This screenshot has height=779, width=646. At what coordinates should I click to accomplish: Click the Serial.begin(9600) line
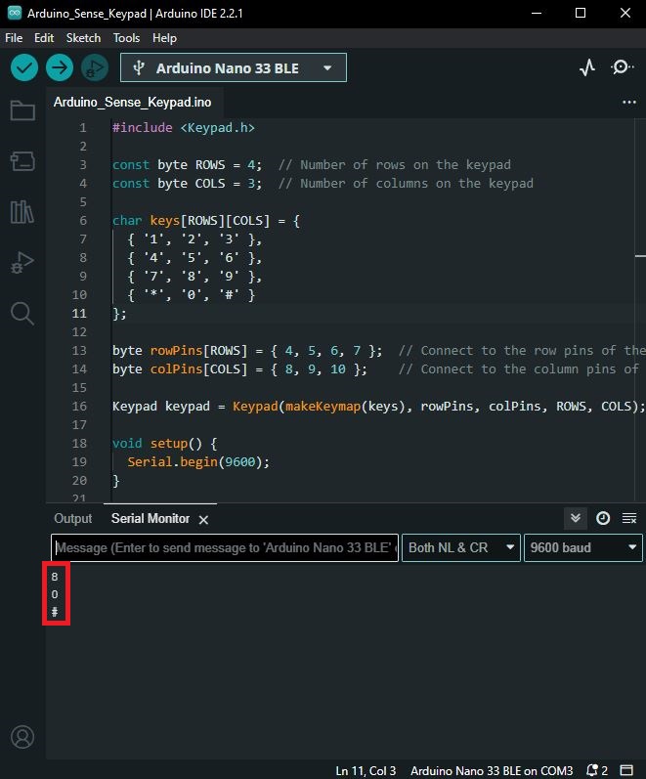(x=198, y=462)
